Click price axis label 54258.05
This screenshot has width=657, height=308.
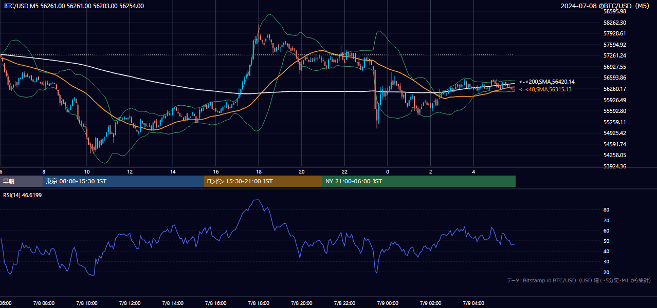pos(614,155)
